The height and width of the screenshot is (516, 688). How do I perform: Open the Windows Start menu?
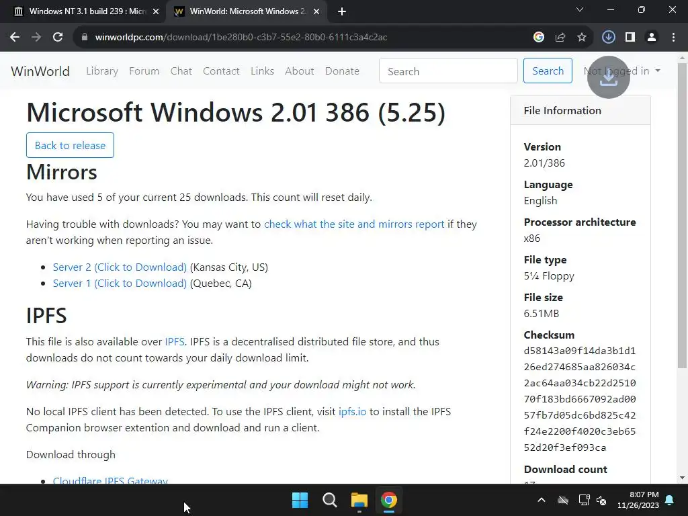(300, 500)
